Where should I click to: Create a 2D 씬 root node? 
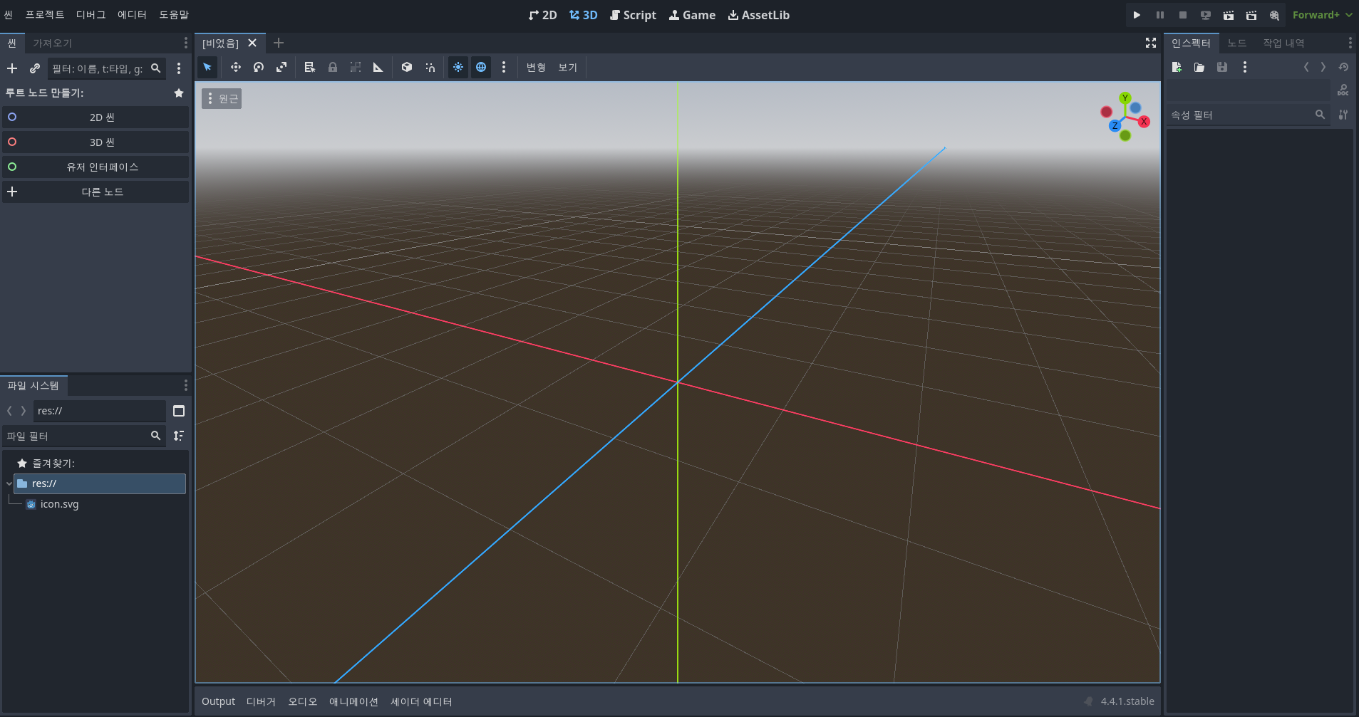coord(95,117)
